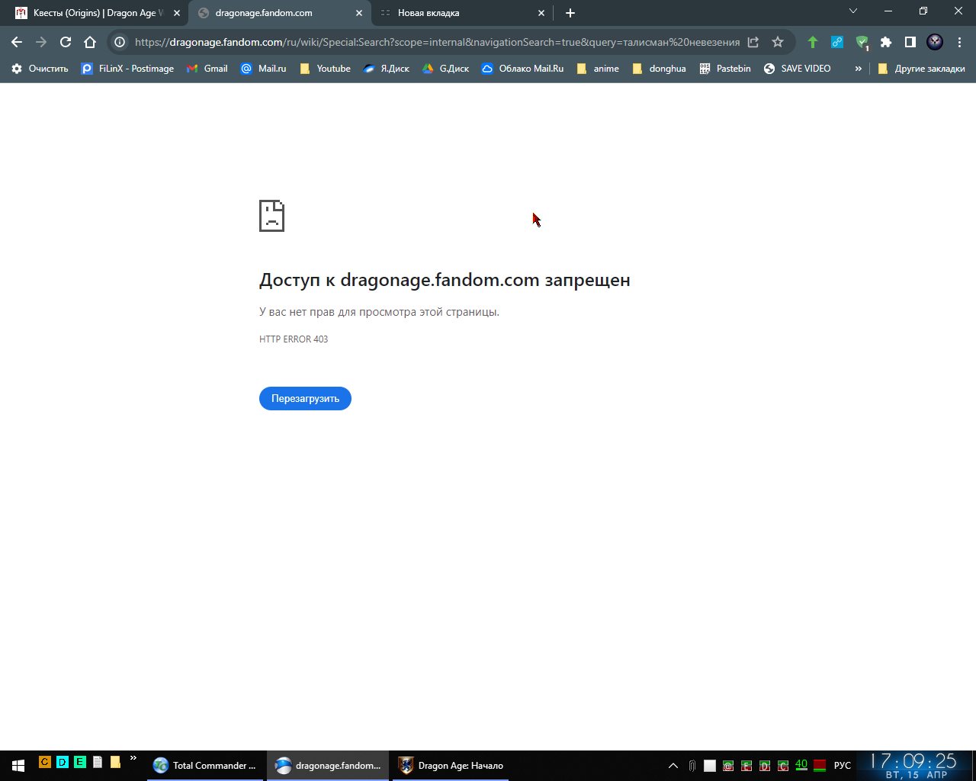Show hidden system tray icons
The height and width of the screenshot is (781, 976).
pyautogui.click(x=673, y=766)
